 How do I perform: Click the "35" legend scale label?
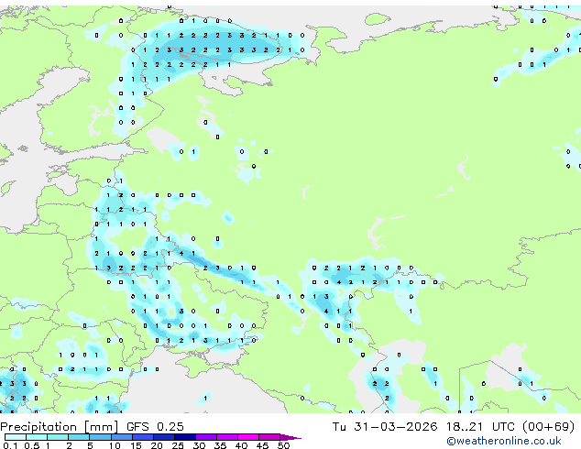pyautogui.click(x=220, y=445)
